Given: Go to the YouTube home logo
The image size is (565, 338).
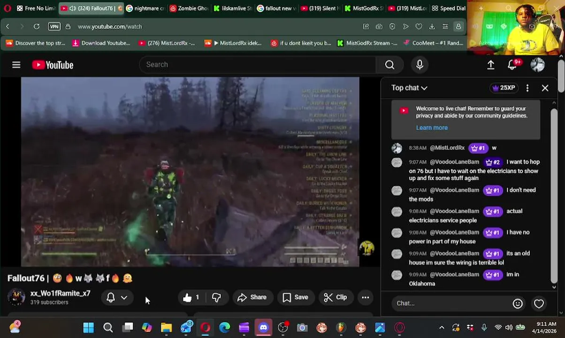Looking at the screenshot, I should (53, 65).
